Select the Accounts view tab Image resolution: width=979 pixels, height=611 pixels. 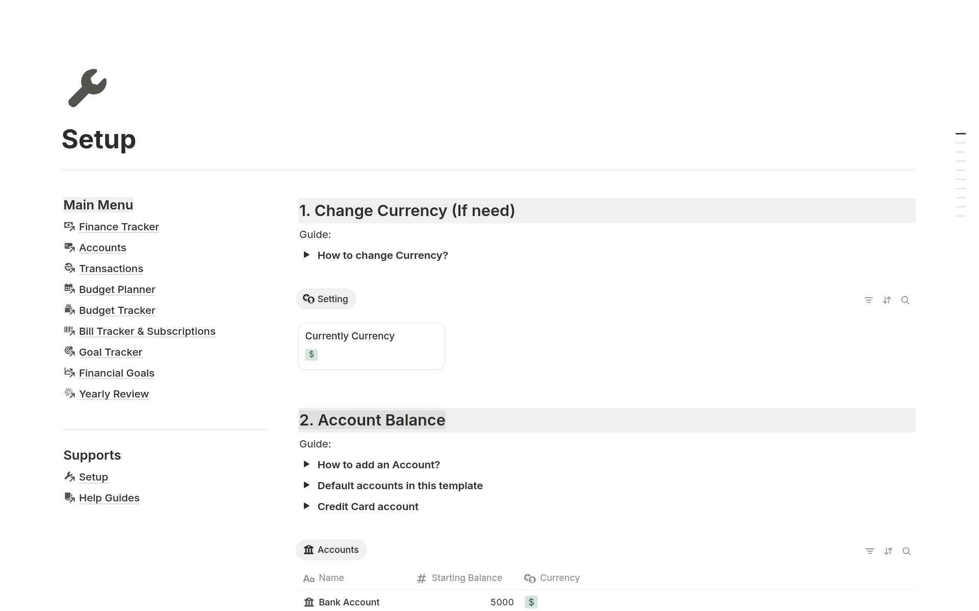[x=331, y=550]
